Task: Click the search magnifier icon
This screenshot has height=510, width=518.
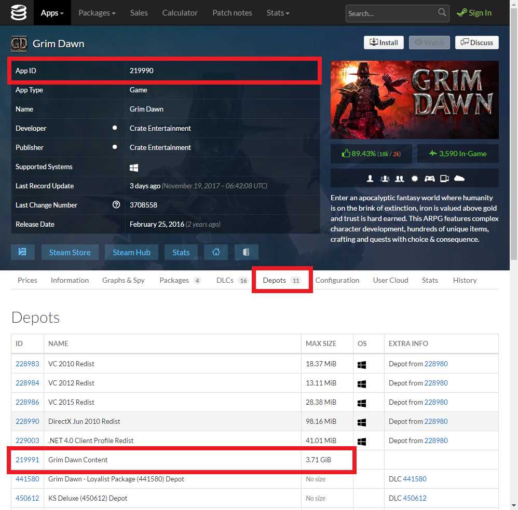Action: click(442, 12)
